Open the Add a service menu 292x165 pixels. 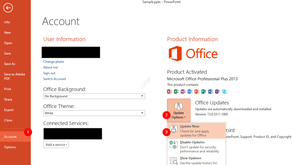point(56,144)
